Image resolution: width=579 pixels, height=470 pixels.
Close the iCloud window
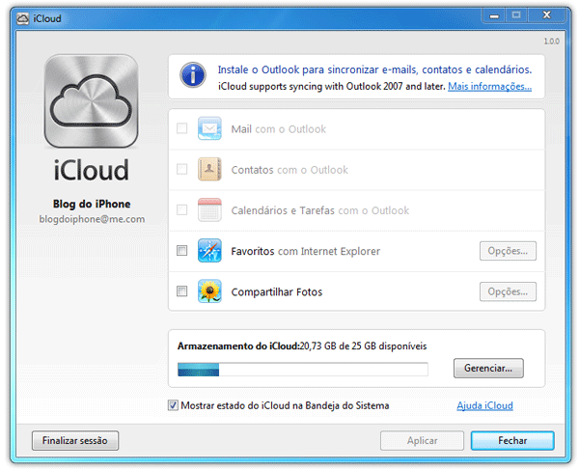pyautogui.click(x=547, y=15)
